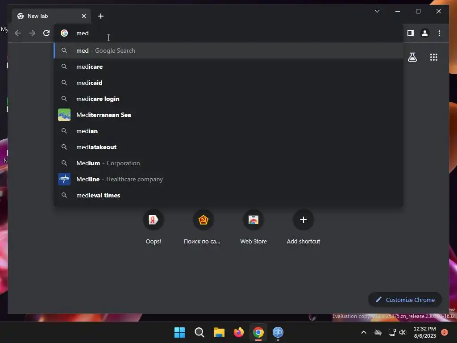Screen dimensions: 457x343
Task: Go back using the back arrow
Action: 18,33
